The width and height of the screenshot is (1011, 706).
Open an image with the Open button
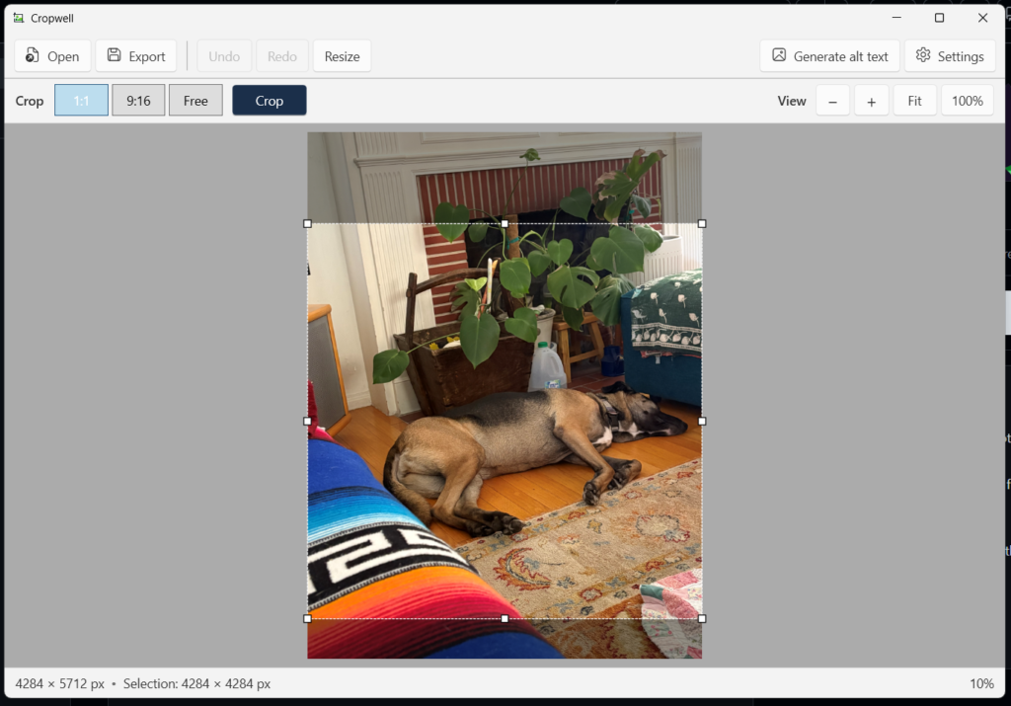(x=52, y=56)
